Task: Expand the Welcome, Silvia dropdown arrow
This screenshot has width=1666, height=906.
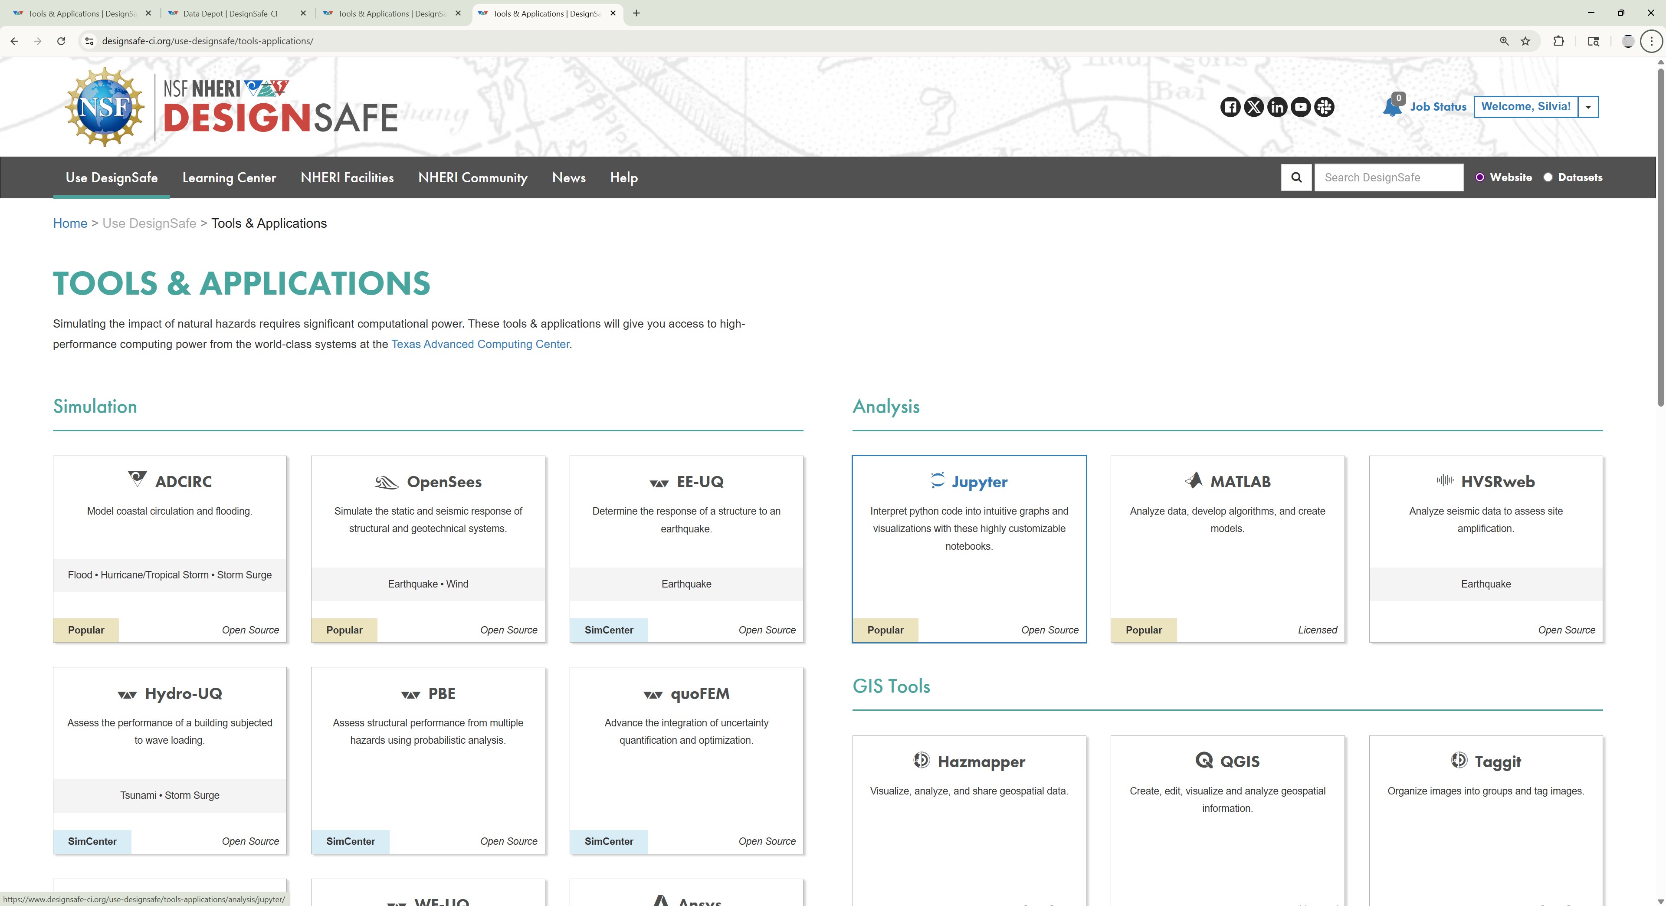Action: tap(1588, 107)
